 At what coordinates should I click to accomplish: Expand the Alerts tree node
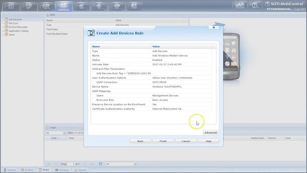point(3,35)
